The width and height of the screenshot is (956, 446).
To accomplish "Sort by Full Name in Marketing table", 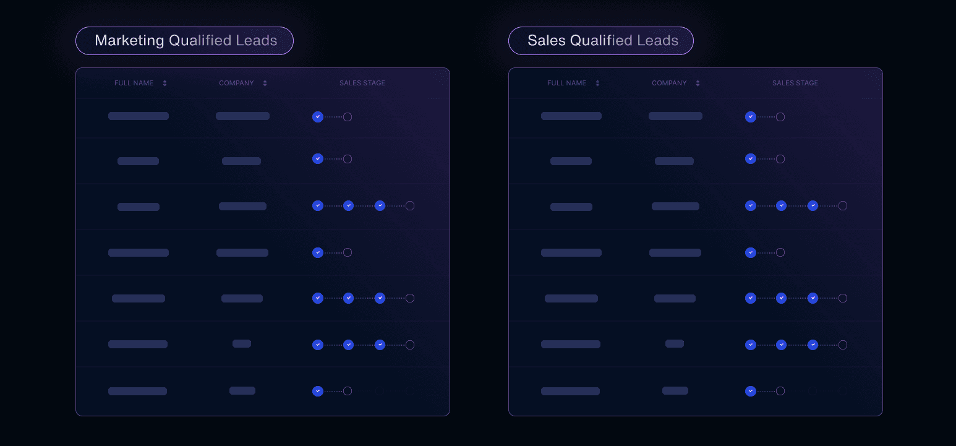I will pyautogui.click(x=164, y=83).
